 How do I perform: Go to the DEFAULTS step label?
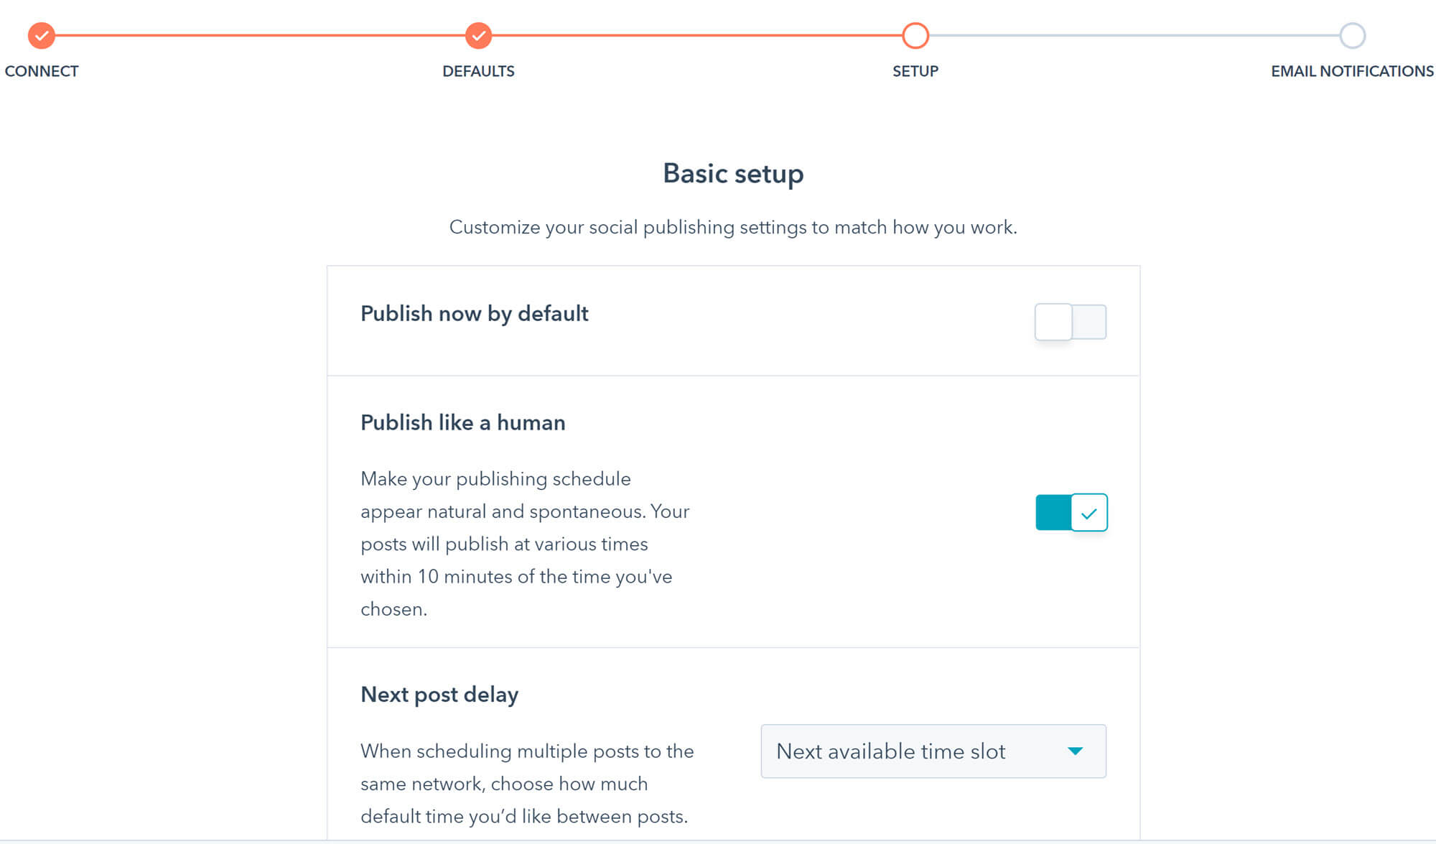(x=478, y=71)
